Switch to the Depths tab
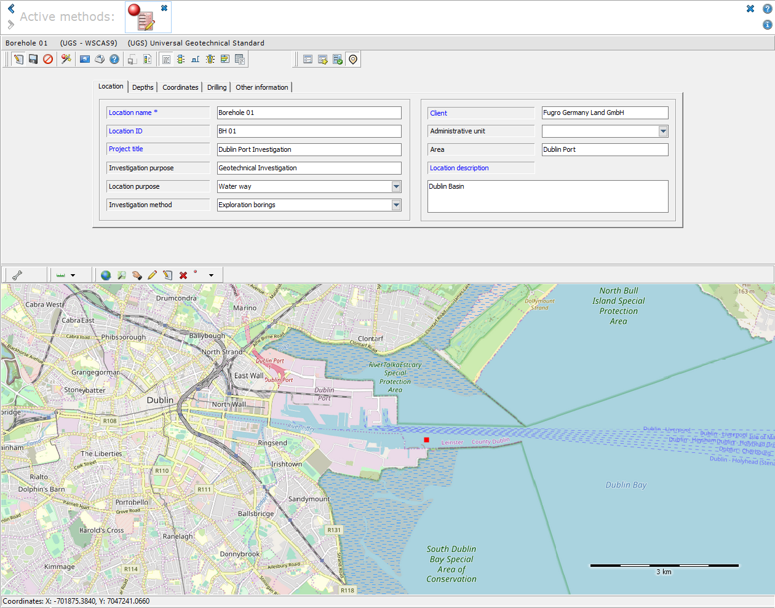775x608 pixels. click(143, 87)
